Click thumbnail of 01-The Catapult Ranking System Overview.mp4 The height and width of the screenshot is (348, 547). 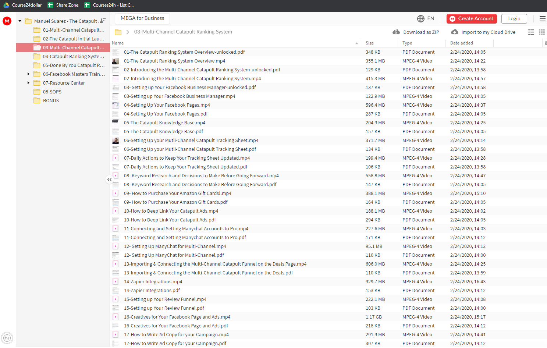[116, 61]
